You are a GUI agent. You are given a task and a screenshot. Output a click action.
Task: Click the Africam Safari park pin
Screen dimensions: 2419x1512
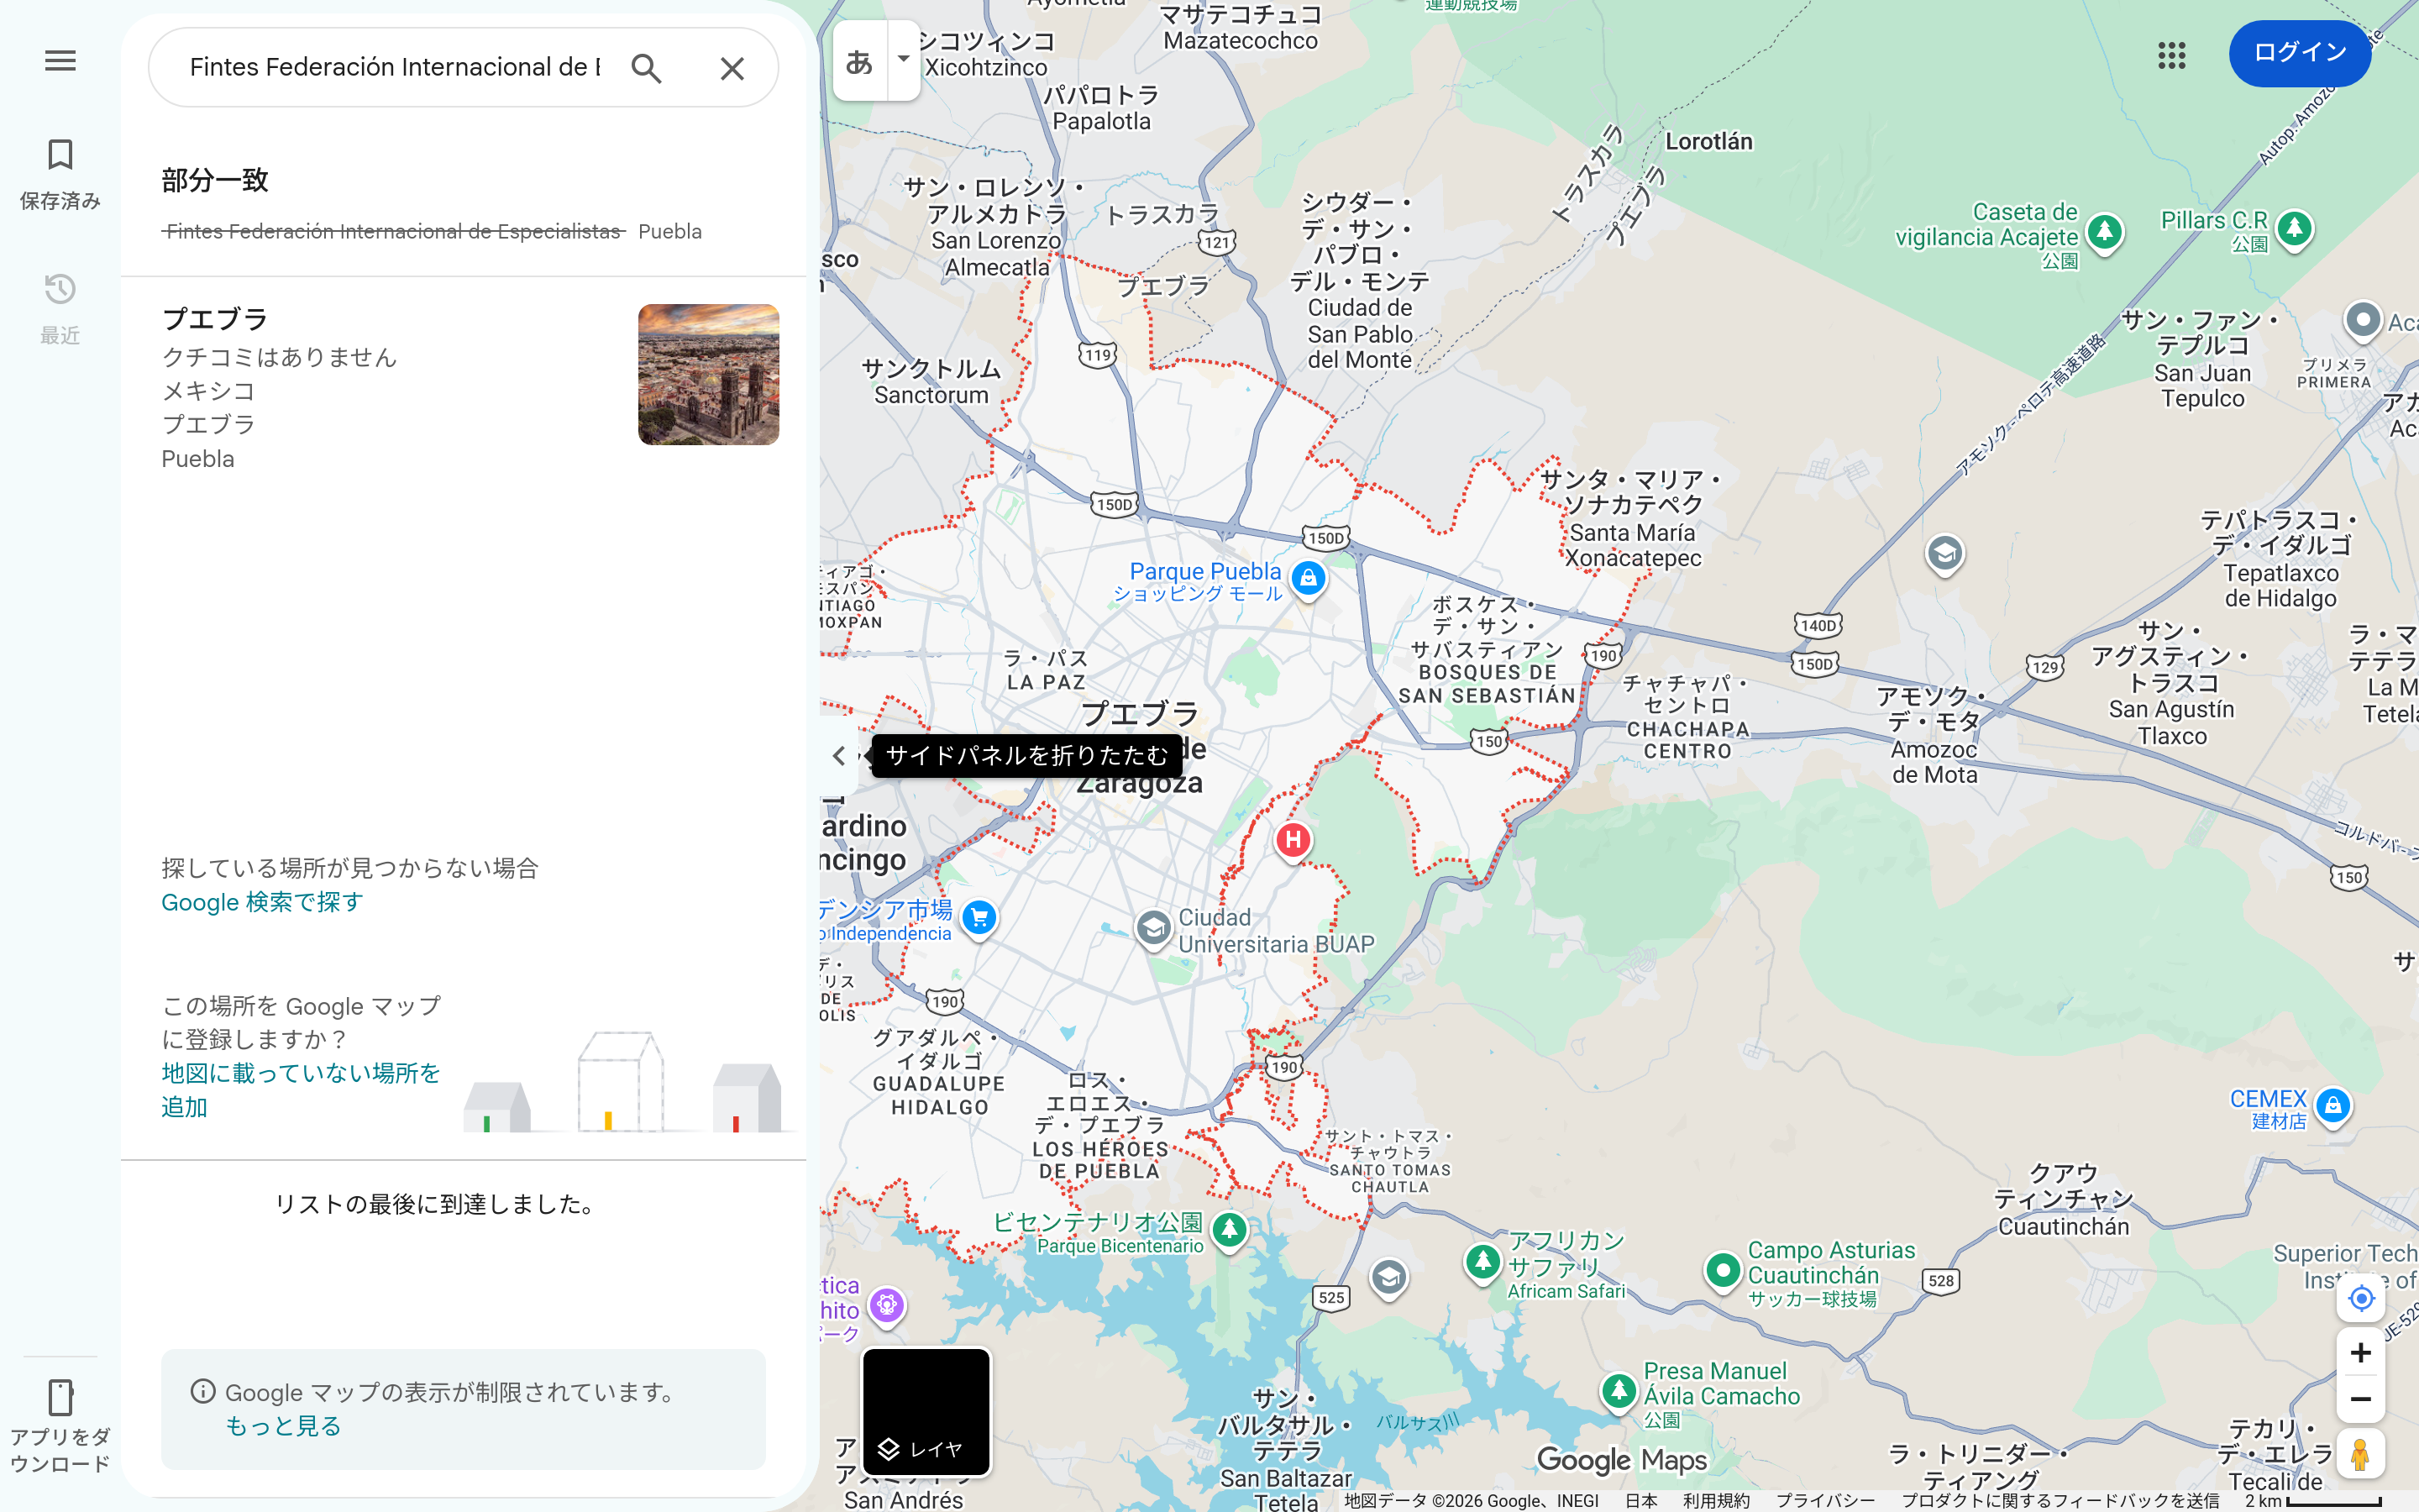(1482, 1263)
